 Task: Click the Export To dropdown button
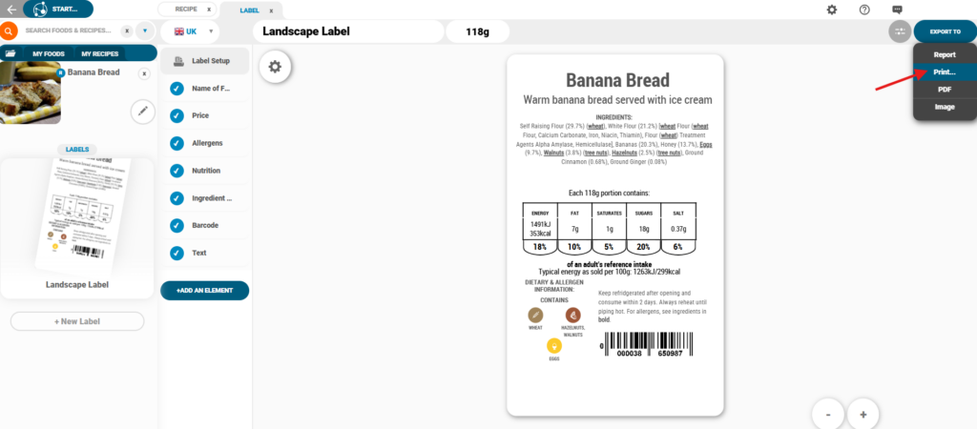[945, 31]
